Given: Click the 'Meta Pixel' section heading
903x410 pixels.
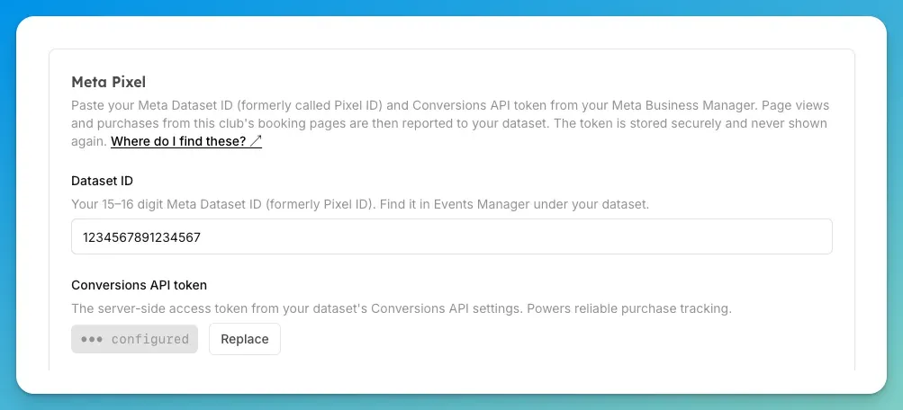Looking at the screenshot, I should [x=108, y=82].
